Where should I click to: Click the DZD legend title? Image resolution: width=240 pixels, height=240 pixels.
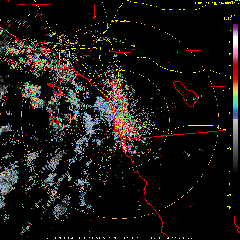234,16
